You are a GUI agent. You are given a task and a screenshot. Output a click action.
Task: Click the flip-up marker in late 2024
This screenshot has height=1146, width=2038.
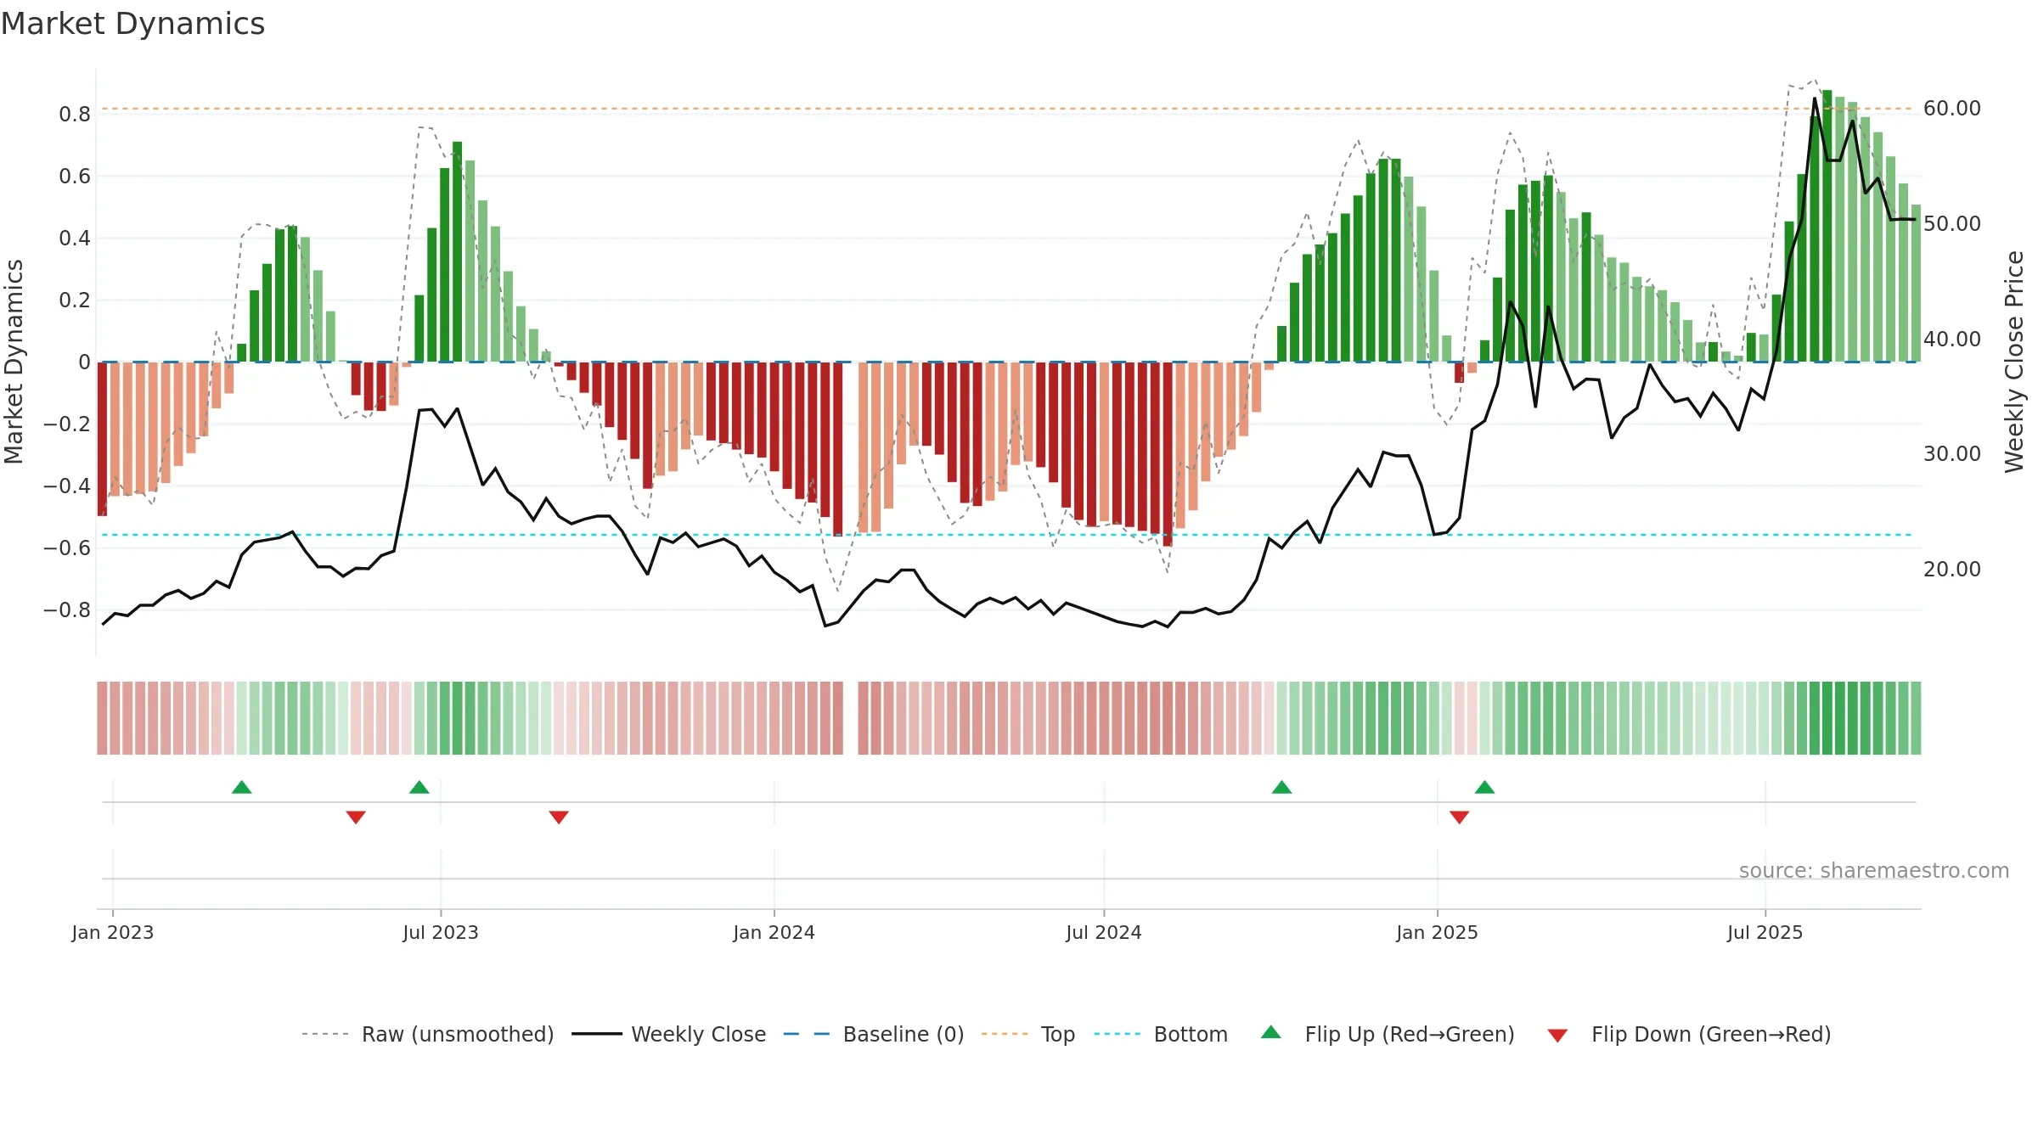point(1282,787)
